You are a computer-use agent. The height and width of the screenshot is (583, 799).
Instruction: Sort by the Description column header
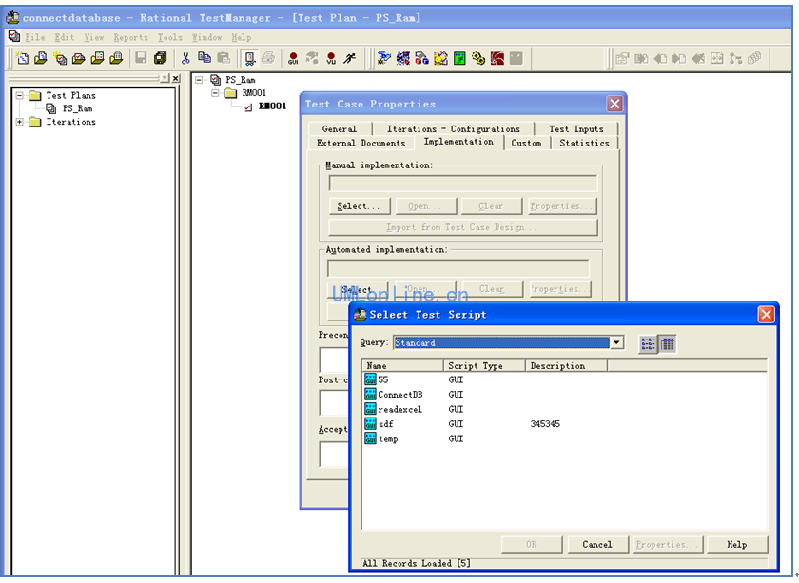point(566,365)
